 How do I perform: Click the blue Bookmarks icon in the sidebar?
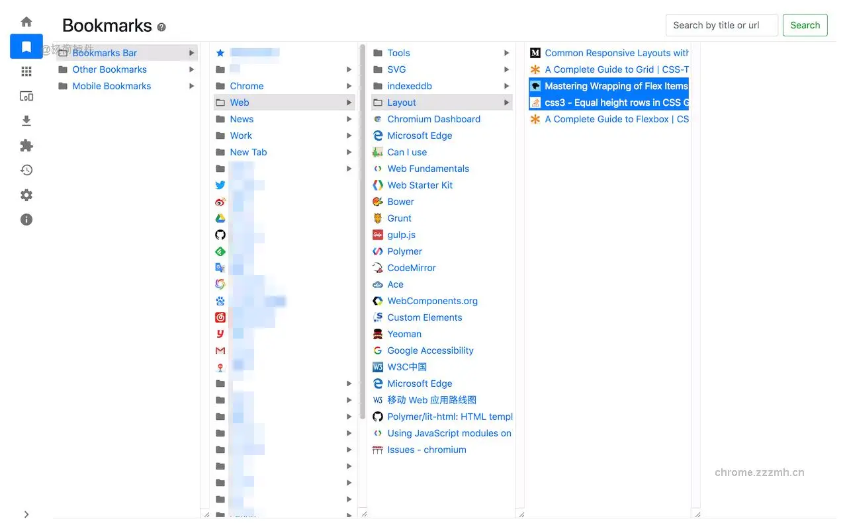[26, 46]
